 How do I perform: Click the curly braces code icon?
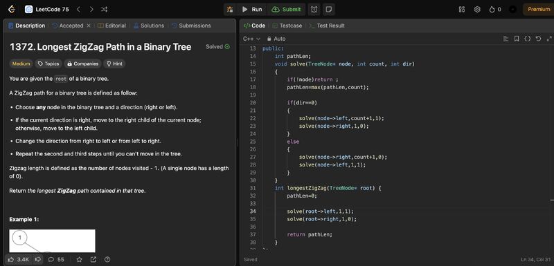[527, 39]
